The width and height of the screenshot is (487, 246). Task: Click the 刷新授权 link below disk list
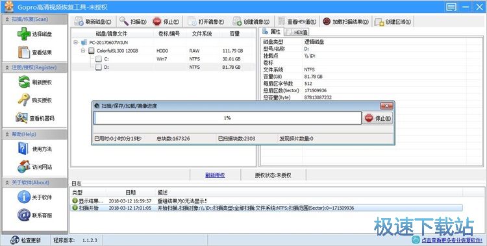215,175
